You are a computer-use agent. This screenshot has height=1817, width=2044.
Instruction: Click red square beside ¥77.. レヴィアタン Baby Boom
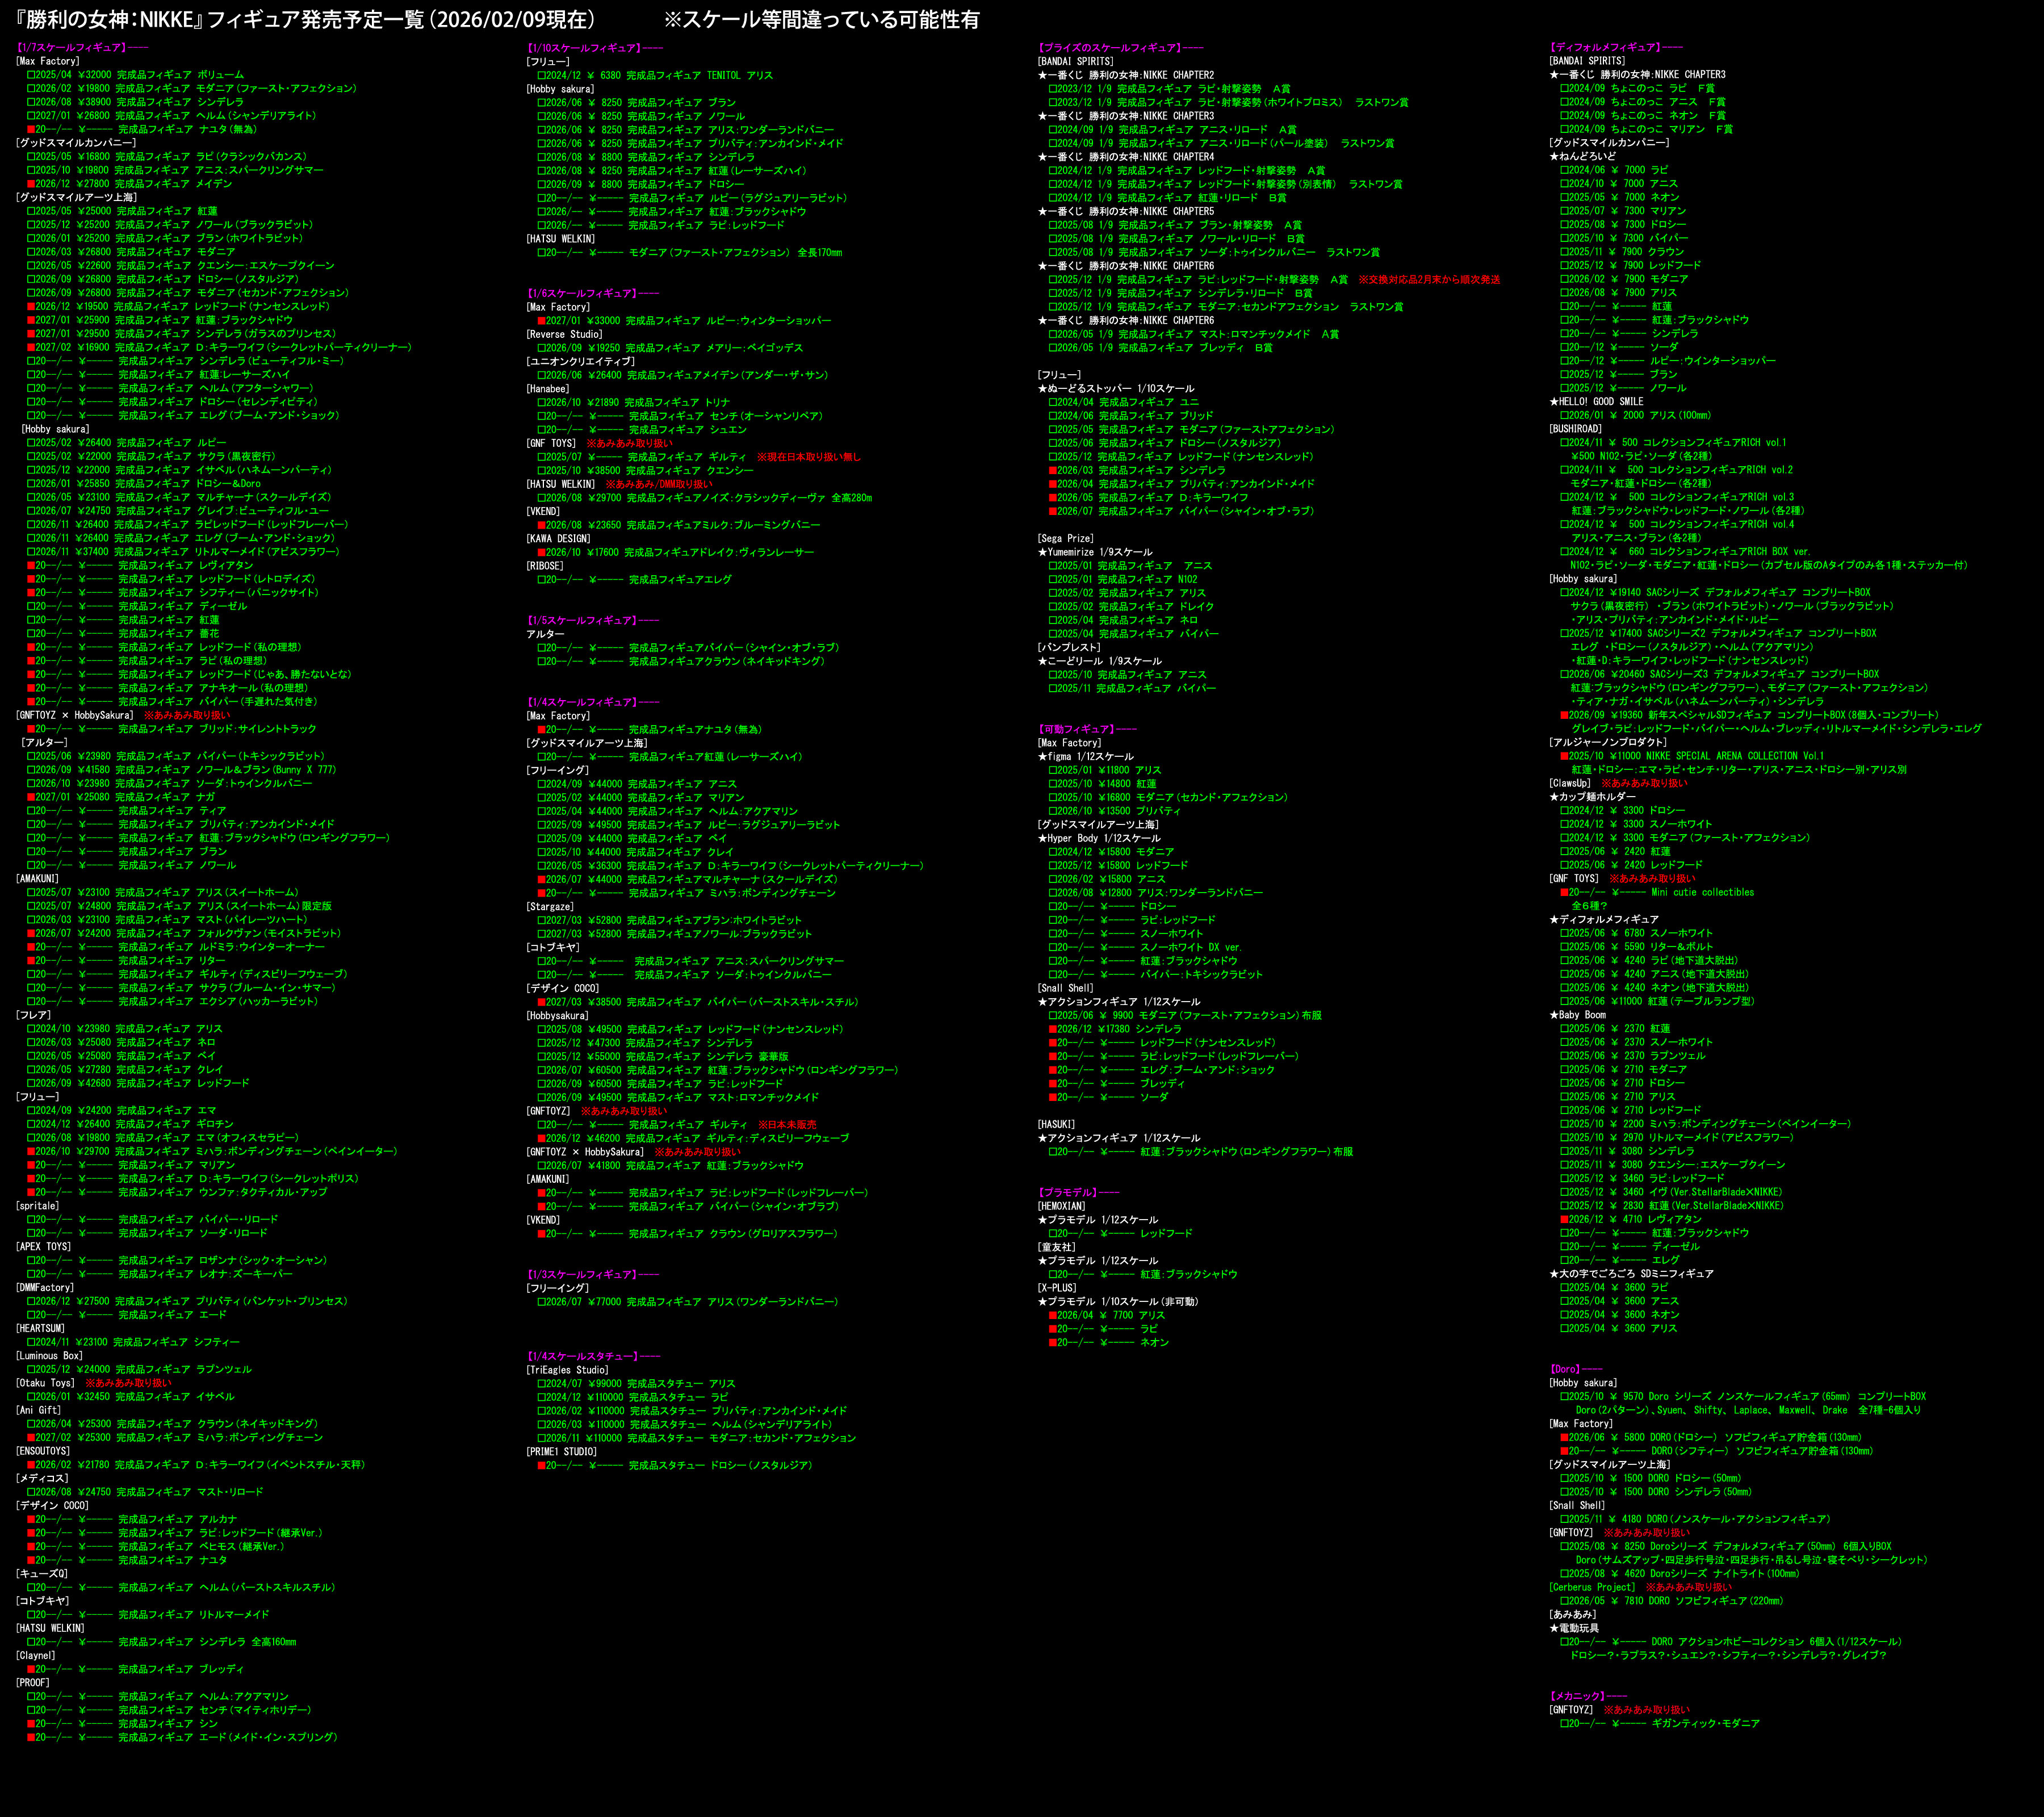[1564, 1220]
